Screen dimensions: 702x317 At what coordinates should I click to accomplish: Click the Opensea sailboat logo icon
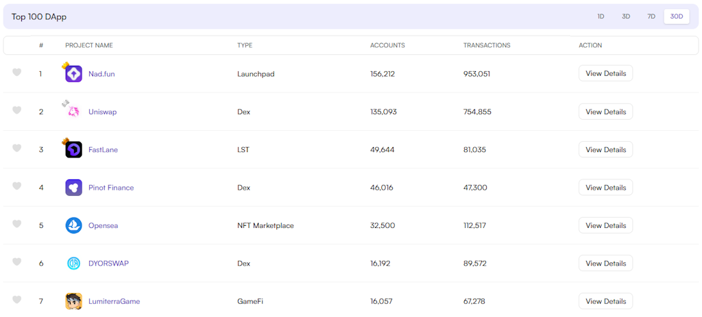(73, 225)
